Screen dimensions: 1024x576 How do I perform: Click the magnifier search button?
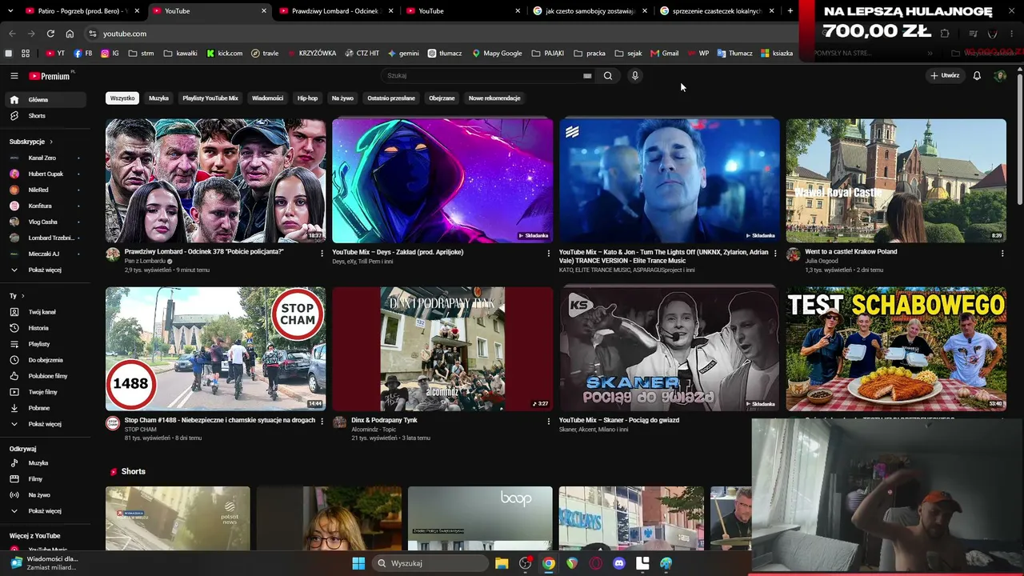(x=608, y=76)
